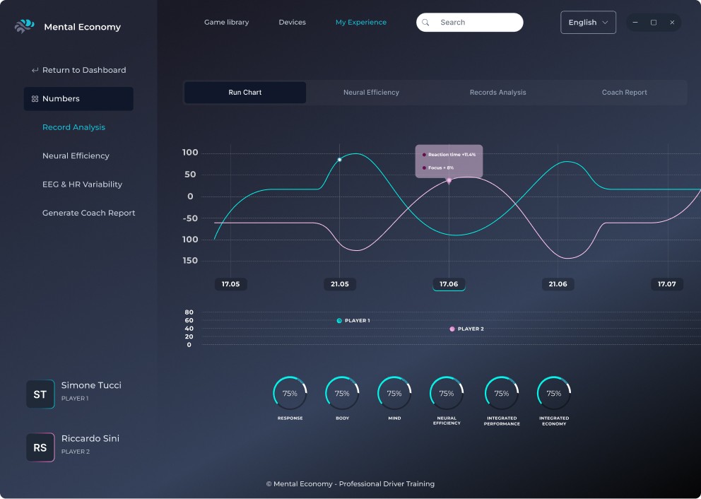Click the search magnifier icon
701x499 pixels.
[425, 23]
